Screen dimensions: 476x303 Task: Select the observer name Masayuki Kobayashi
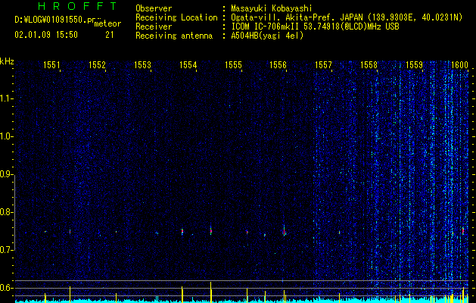click(x=272, y=8)
